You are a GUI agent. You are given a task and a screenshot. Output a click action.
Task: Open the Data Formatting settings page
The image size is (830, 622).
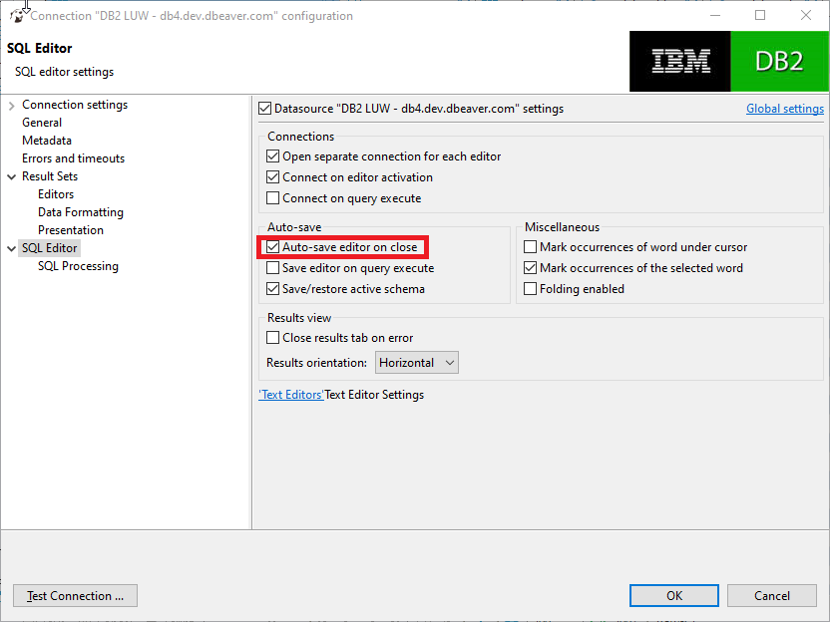[80, 211]
